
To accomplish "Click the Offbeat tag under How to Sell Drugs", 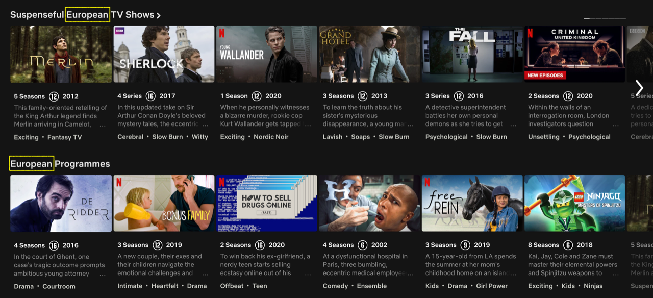I will pyautogui.click(x=232, y=286).
